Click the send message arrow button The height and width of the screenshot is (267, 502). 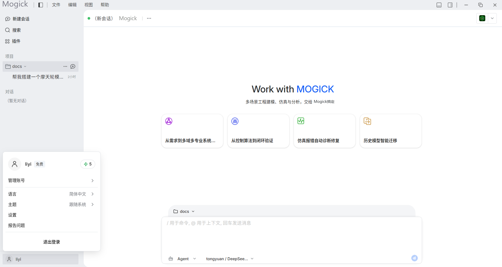[x=414, y=258]
